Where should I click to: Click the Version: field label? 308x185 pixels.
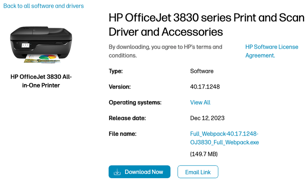click(120, 87)
